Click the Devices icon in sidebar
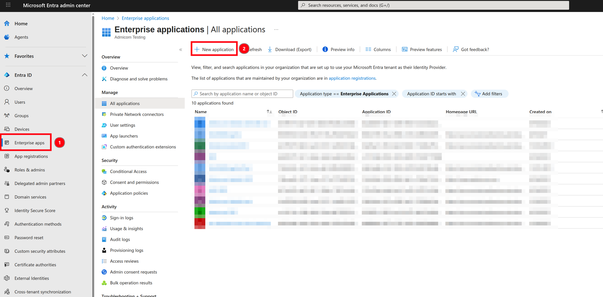 click(x=7, y=129)
